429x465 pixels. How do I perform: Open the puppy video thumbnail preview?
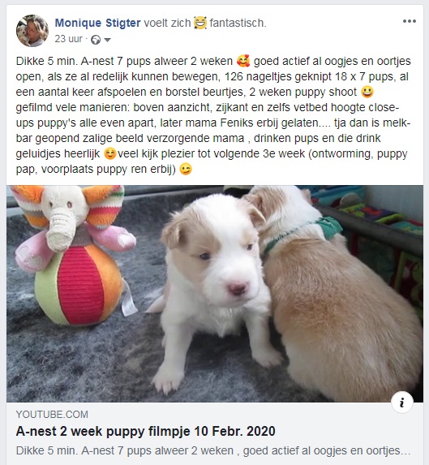pos(215,294)
